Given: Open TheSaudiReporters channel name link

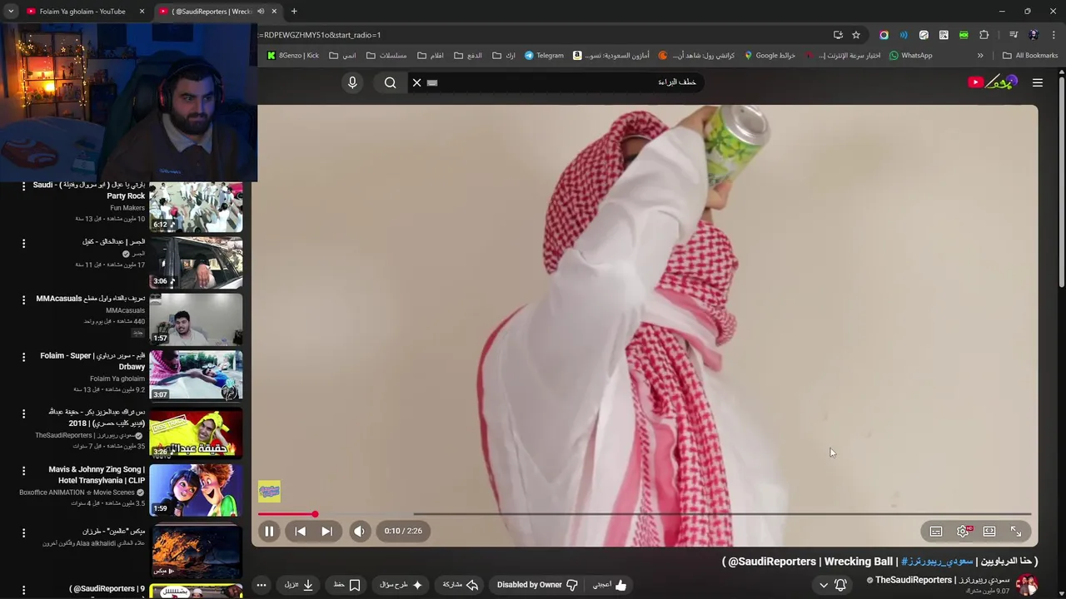Looking at the screenshot, I should point(942,580).
